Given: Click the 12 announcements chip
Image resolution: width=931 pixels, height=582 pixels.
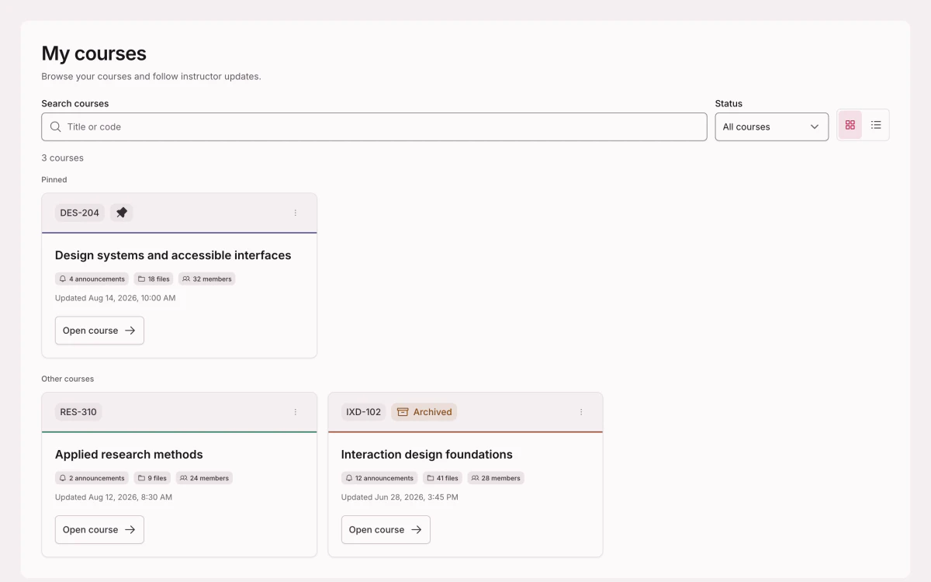Looking at the screenshot, I should pyautogui.click(x=379, y=478).
